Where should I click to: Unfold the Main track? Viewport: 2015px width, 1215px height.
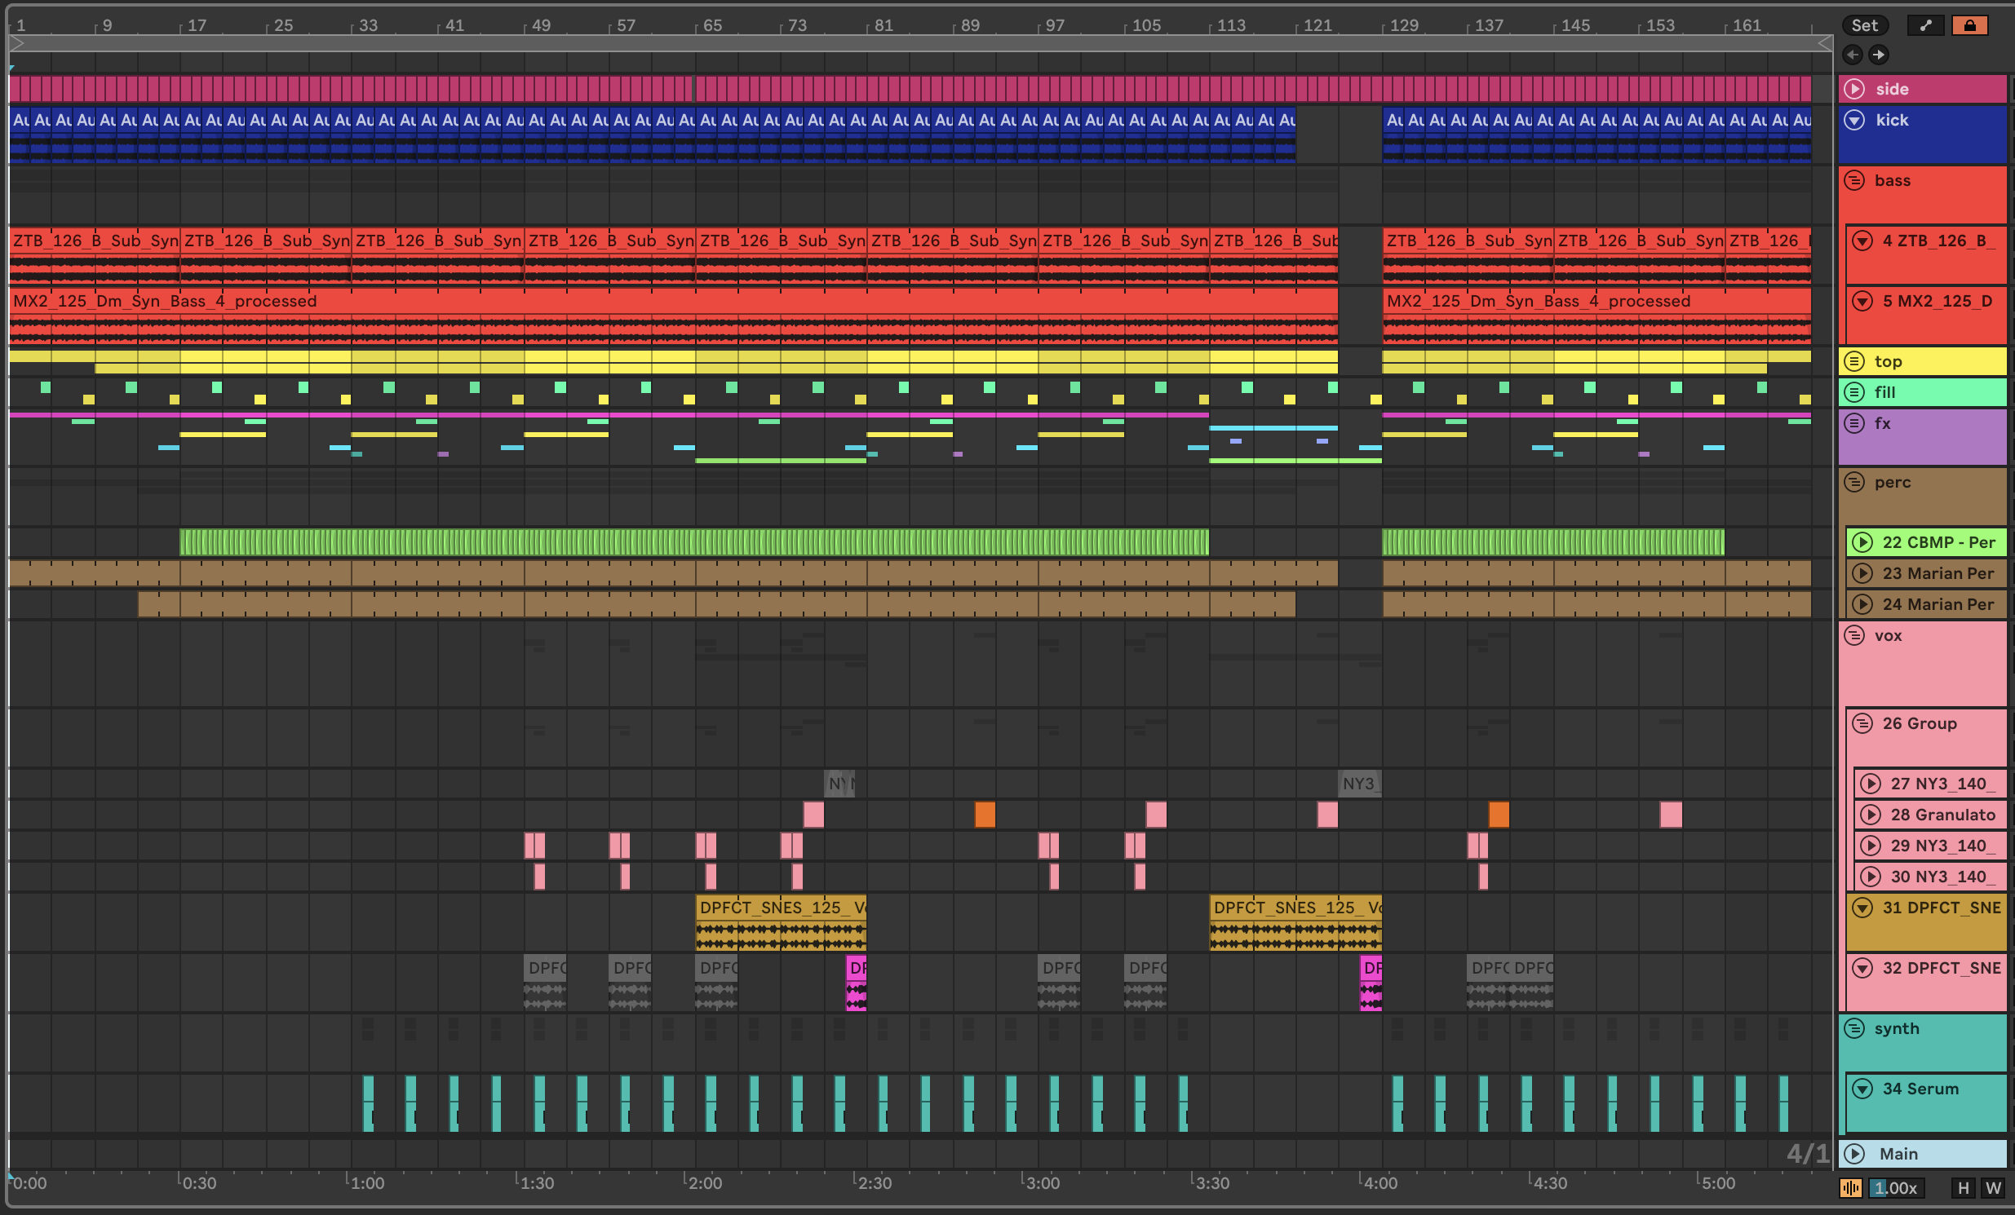click(1855, 1154)
